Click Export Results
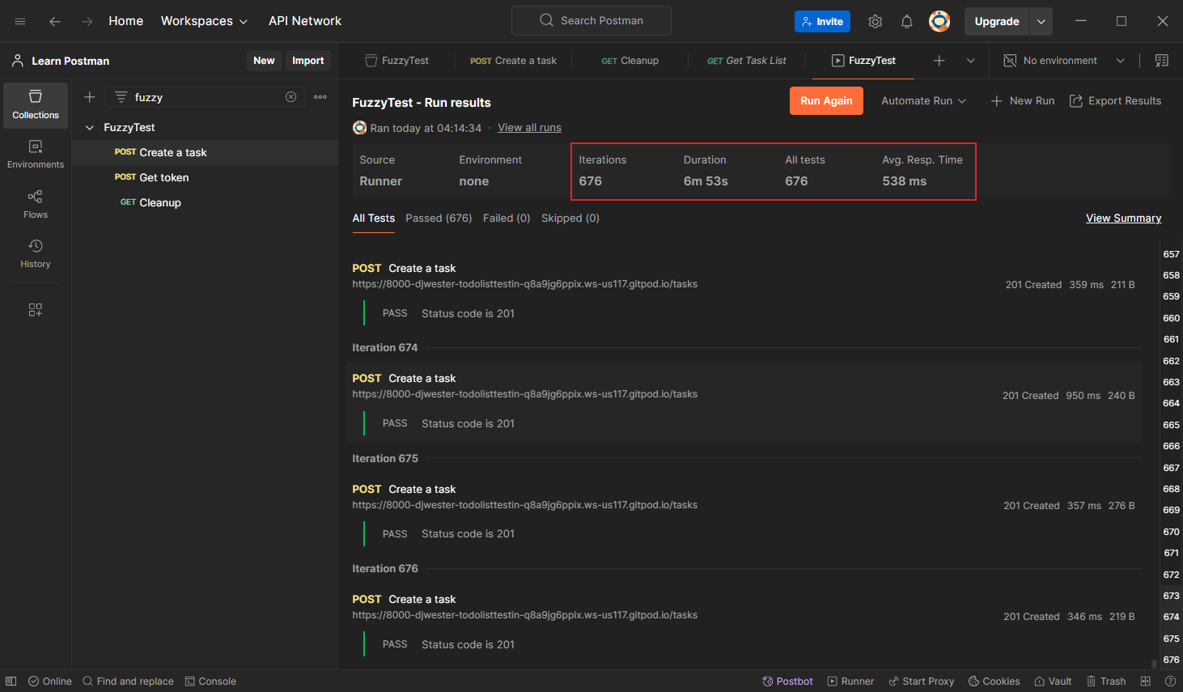 [x=1115, y=101]
